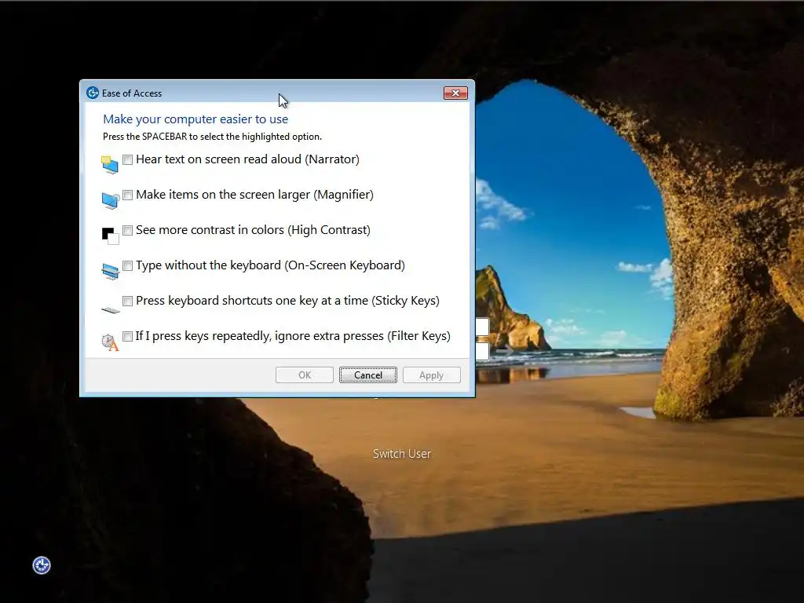Viewport: 804px width, 603px height.
Task: Click 'Make your computer easier to use' heading
Action: (196, 119)
